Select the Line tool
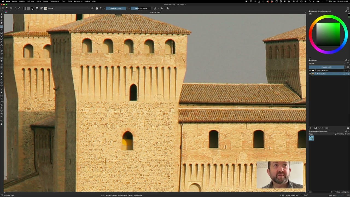 click(2, 30)
